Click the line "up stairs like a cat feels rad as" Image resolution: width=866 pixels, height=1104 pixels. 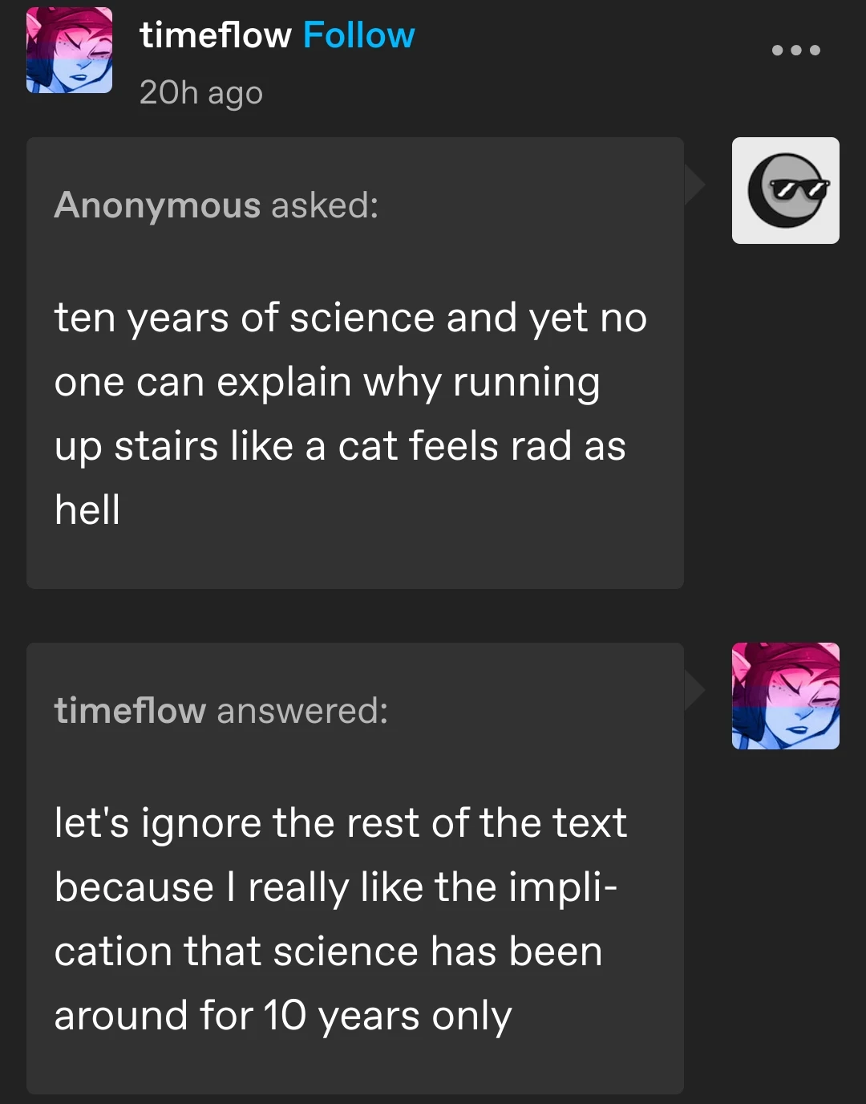[x=340, y=446]
